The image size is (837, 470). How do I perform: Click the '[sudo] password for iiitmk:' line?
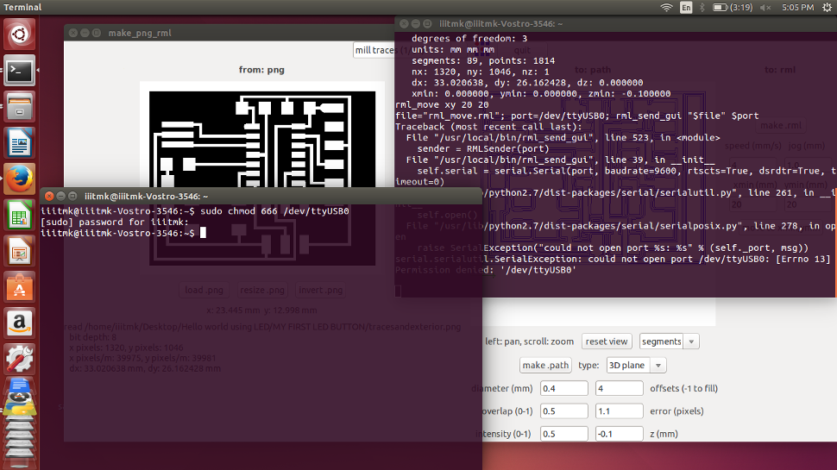(115, 222)
